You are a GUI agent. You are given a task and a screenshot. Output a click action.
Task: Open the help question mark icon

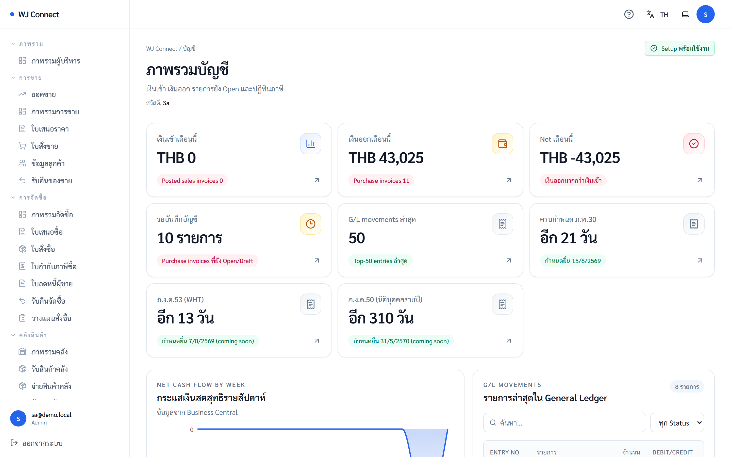[x=629, y=14]
